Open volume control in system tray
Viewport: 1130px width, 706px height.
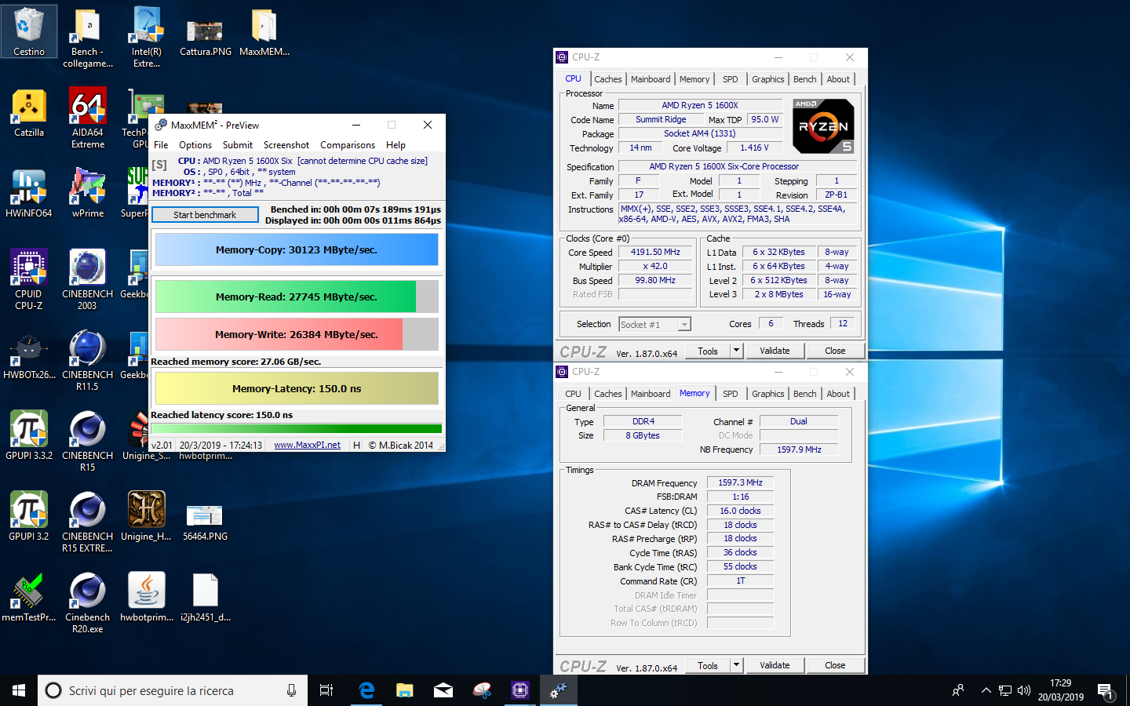click(1023, 690)
